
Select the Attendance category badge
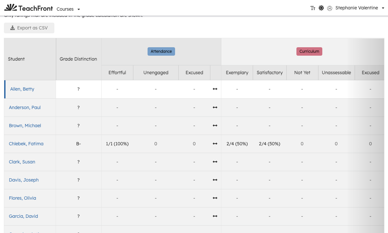point(161,51)
